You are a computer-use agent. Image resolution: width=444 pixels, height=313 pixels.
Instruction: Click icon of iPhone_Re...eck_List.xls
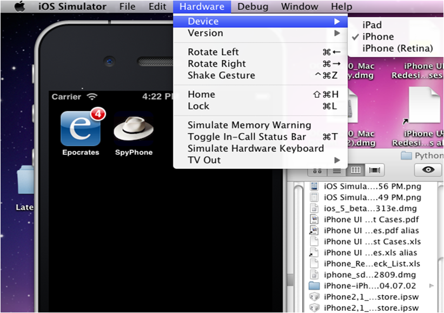pos(314,264)
